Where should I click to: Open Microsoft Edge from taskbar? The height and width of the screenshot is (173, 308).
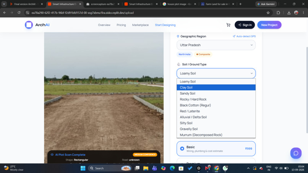point(172,168)
